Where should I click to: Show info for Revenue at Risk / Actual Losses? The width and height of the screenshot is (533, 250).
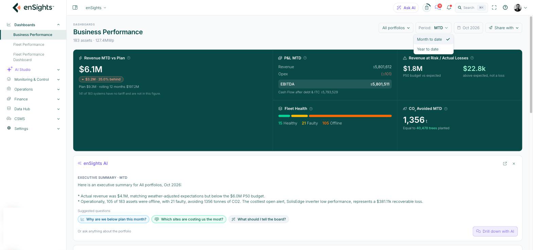tap(472, 58)
